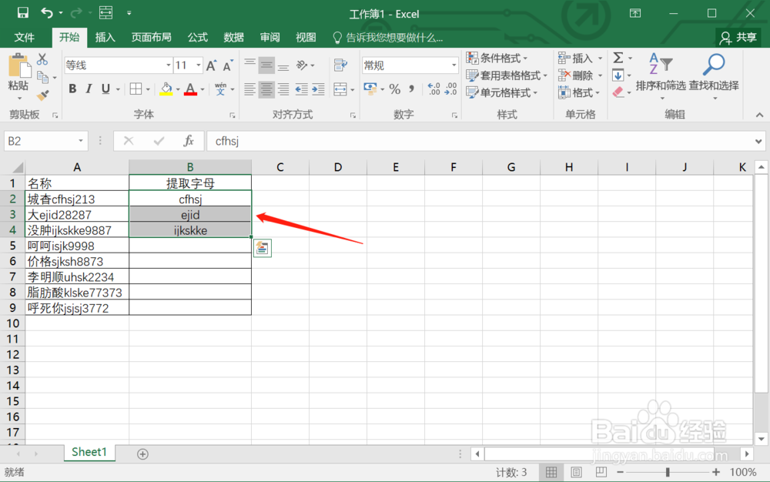Toggle underline formatting
This screenshot has width=770, height=482.
(x=105, y=89)
